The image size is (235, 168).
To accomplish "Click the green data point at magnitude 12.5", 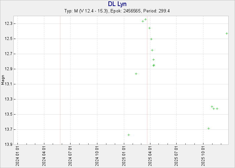I will pyautogui.click(x=151, y=39).
